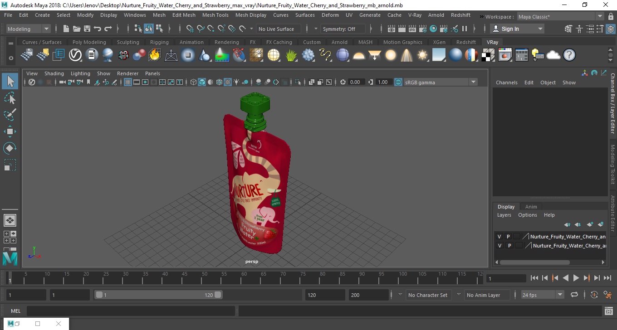Click the V-Ray physical camera shelf icon
Screen dimensions: 617x330
click(123, 55)
